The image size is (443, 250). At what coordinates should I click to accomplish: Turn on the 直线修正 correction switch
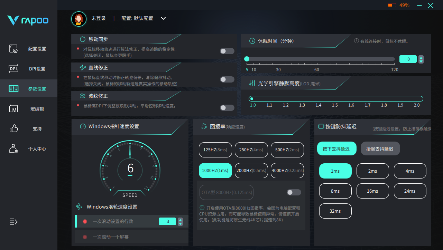(227, 79)
